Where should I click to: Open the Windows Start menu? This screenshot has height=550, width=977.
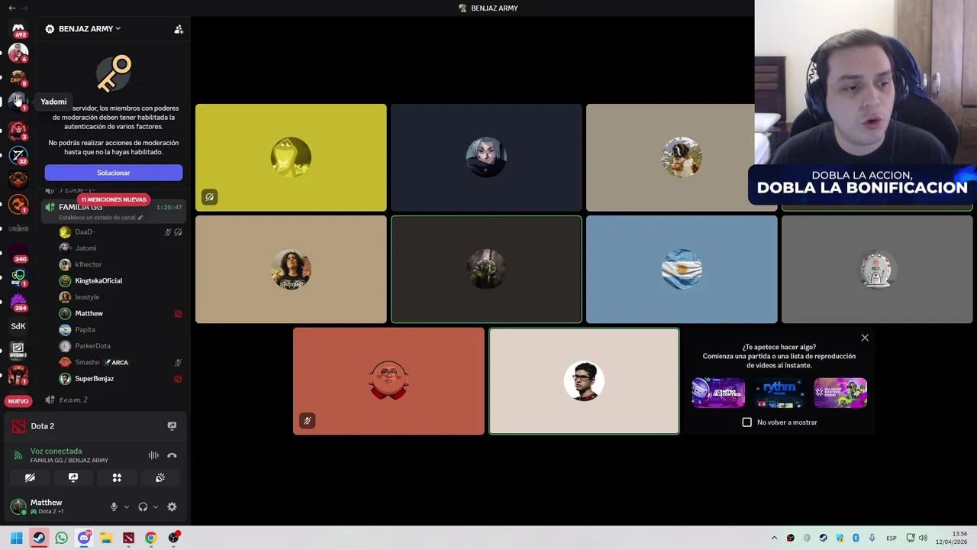coord(16,538)
